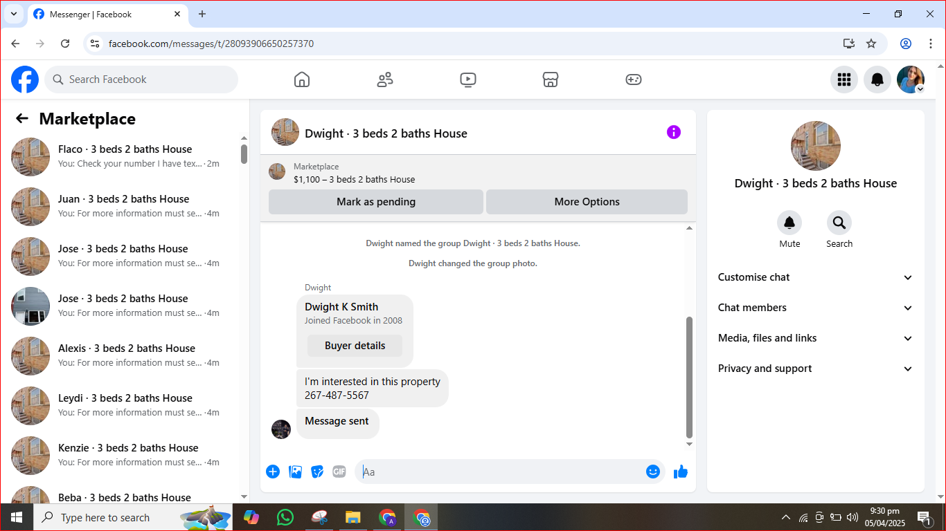Open the Facebook menu grid icon
The image size is (946, 531).
(x=844, y=80)
